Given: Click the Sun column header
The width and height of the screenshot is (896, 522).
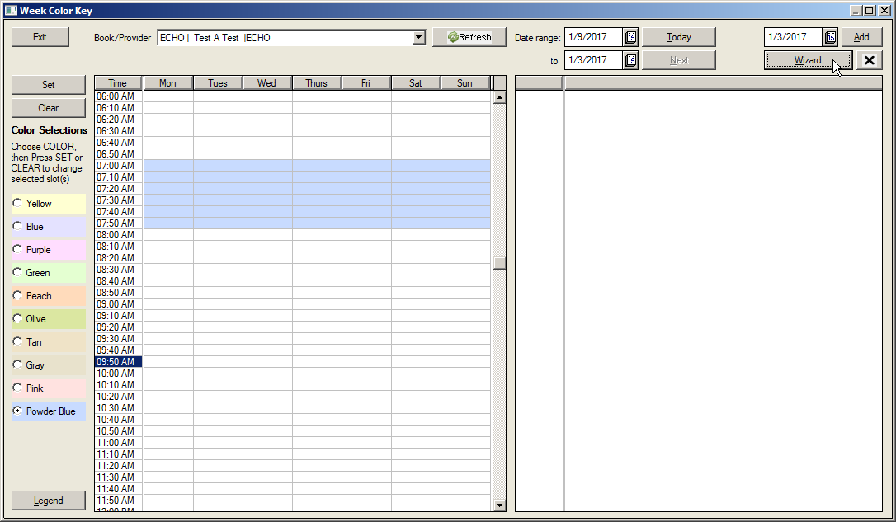Looking at the screenshot, I should (x=465, y=83).
